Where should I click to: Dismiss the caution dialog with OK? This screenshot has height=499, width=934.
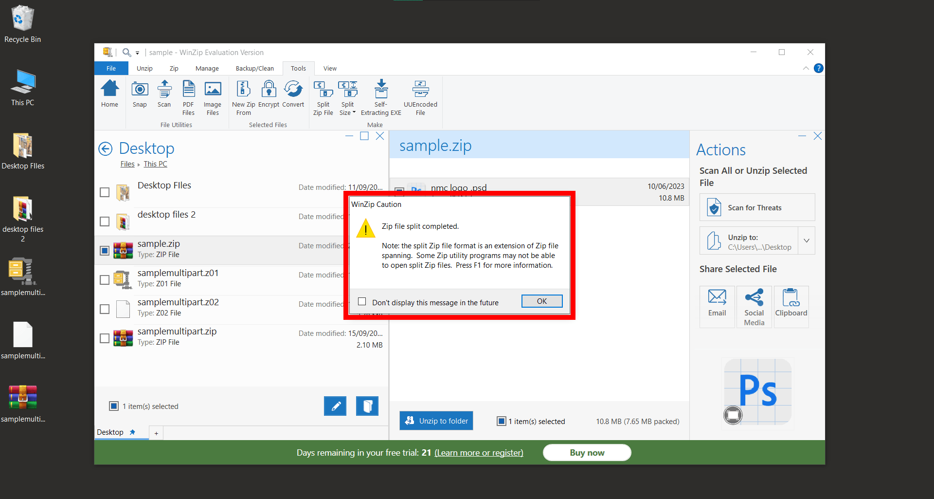pos(541,301)
